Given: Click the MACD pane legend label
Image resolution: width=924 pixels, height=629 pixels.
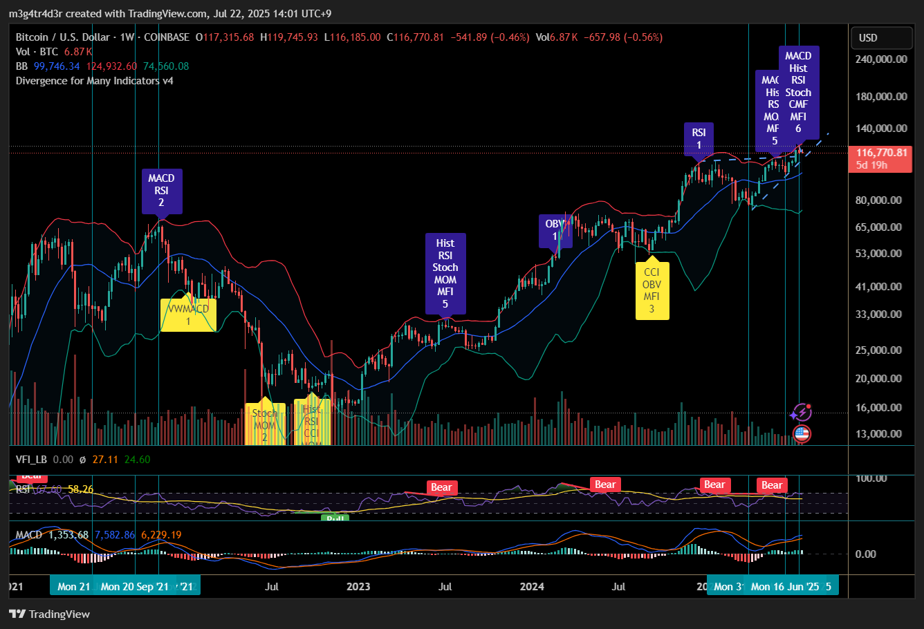Looking at the screenshot, I should (x=29, y=535).
